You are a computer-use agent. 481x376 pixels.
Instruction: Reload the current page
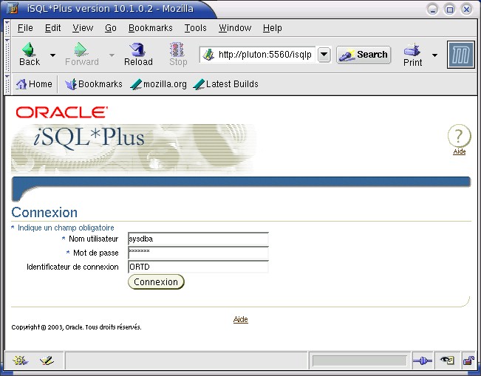tap(138, 55)
